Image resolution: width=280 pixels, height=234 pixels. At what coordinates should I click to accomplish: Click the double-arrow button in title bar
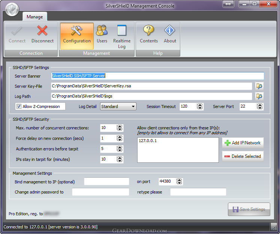(228, 4)
